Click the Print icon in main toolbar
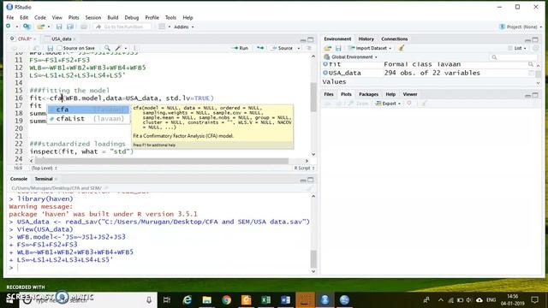Screen dimensions: 548x308 point(84,27)
